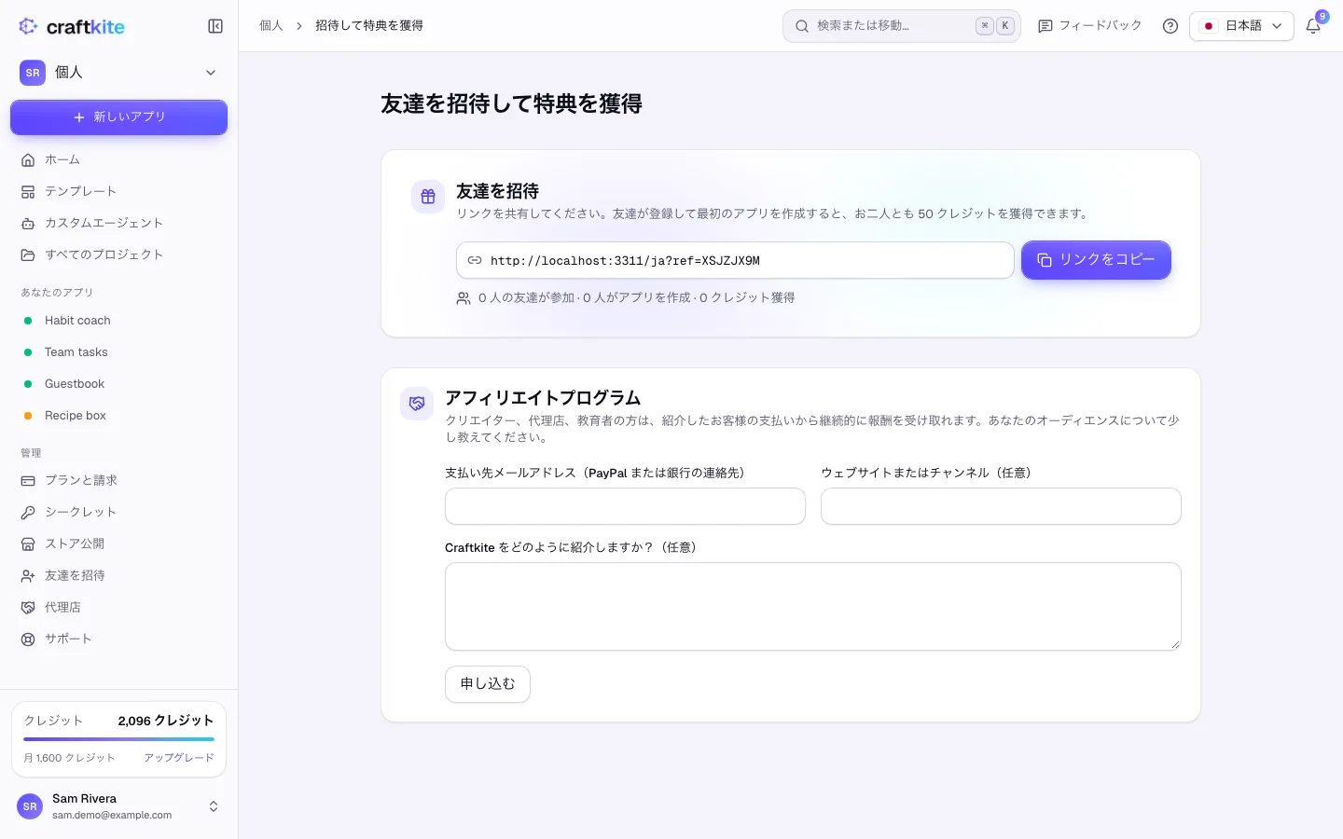Screen dimensions: 1343x839
Task: Click the アップグレード link
Action: coord(179,758)
